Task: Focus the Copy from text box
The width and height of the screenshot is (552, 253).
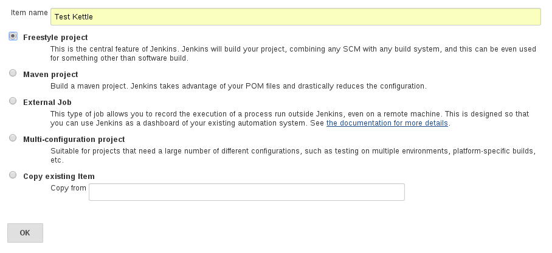Action: click(247, 192)
